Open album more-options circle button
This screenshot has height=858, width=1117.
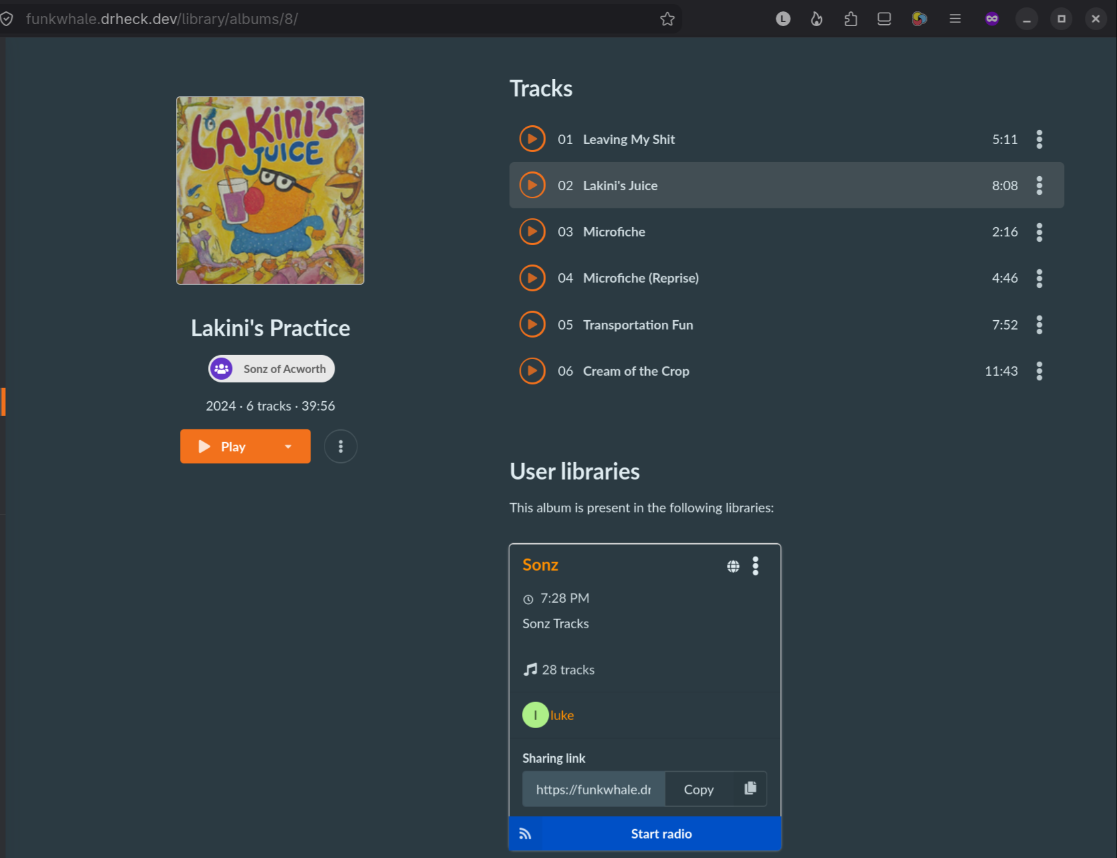pos(341,446)
